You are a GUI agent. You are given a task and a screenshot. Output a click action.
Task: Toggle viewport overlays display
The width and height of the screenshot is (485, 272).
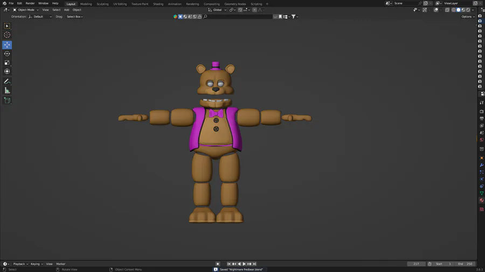pyautogui.click(x=436, y=10)
